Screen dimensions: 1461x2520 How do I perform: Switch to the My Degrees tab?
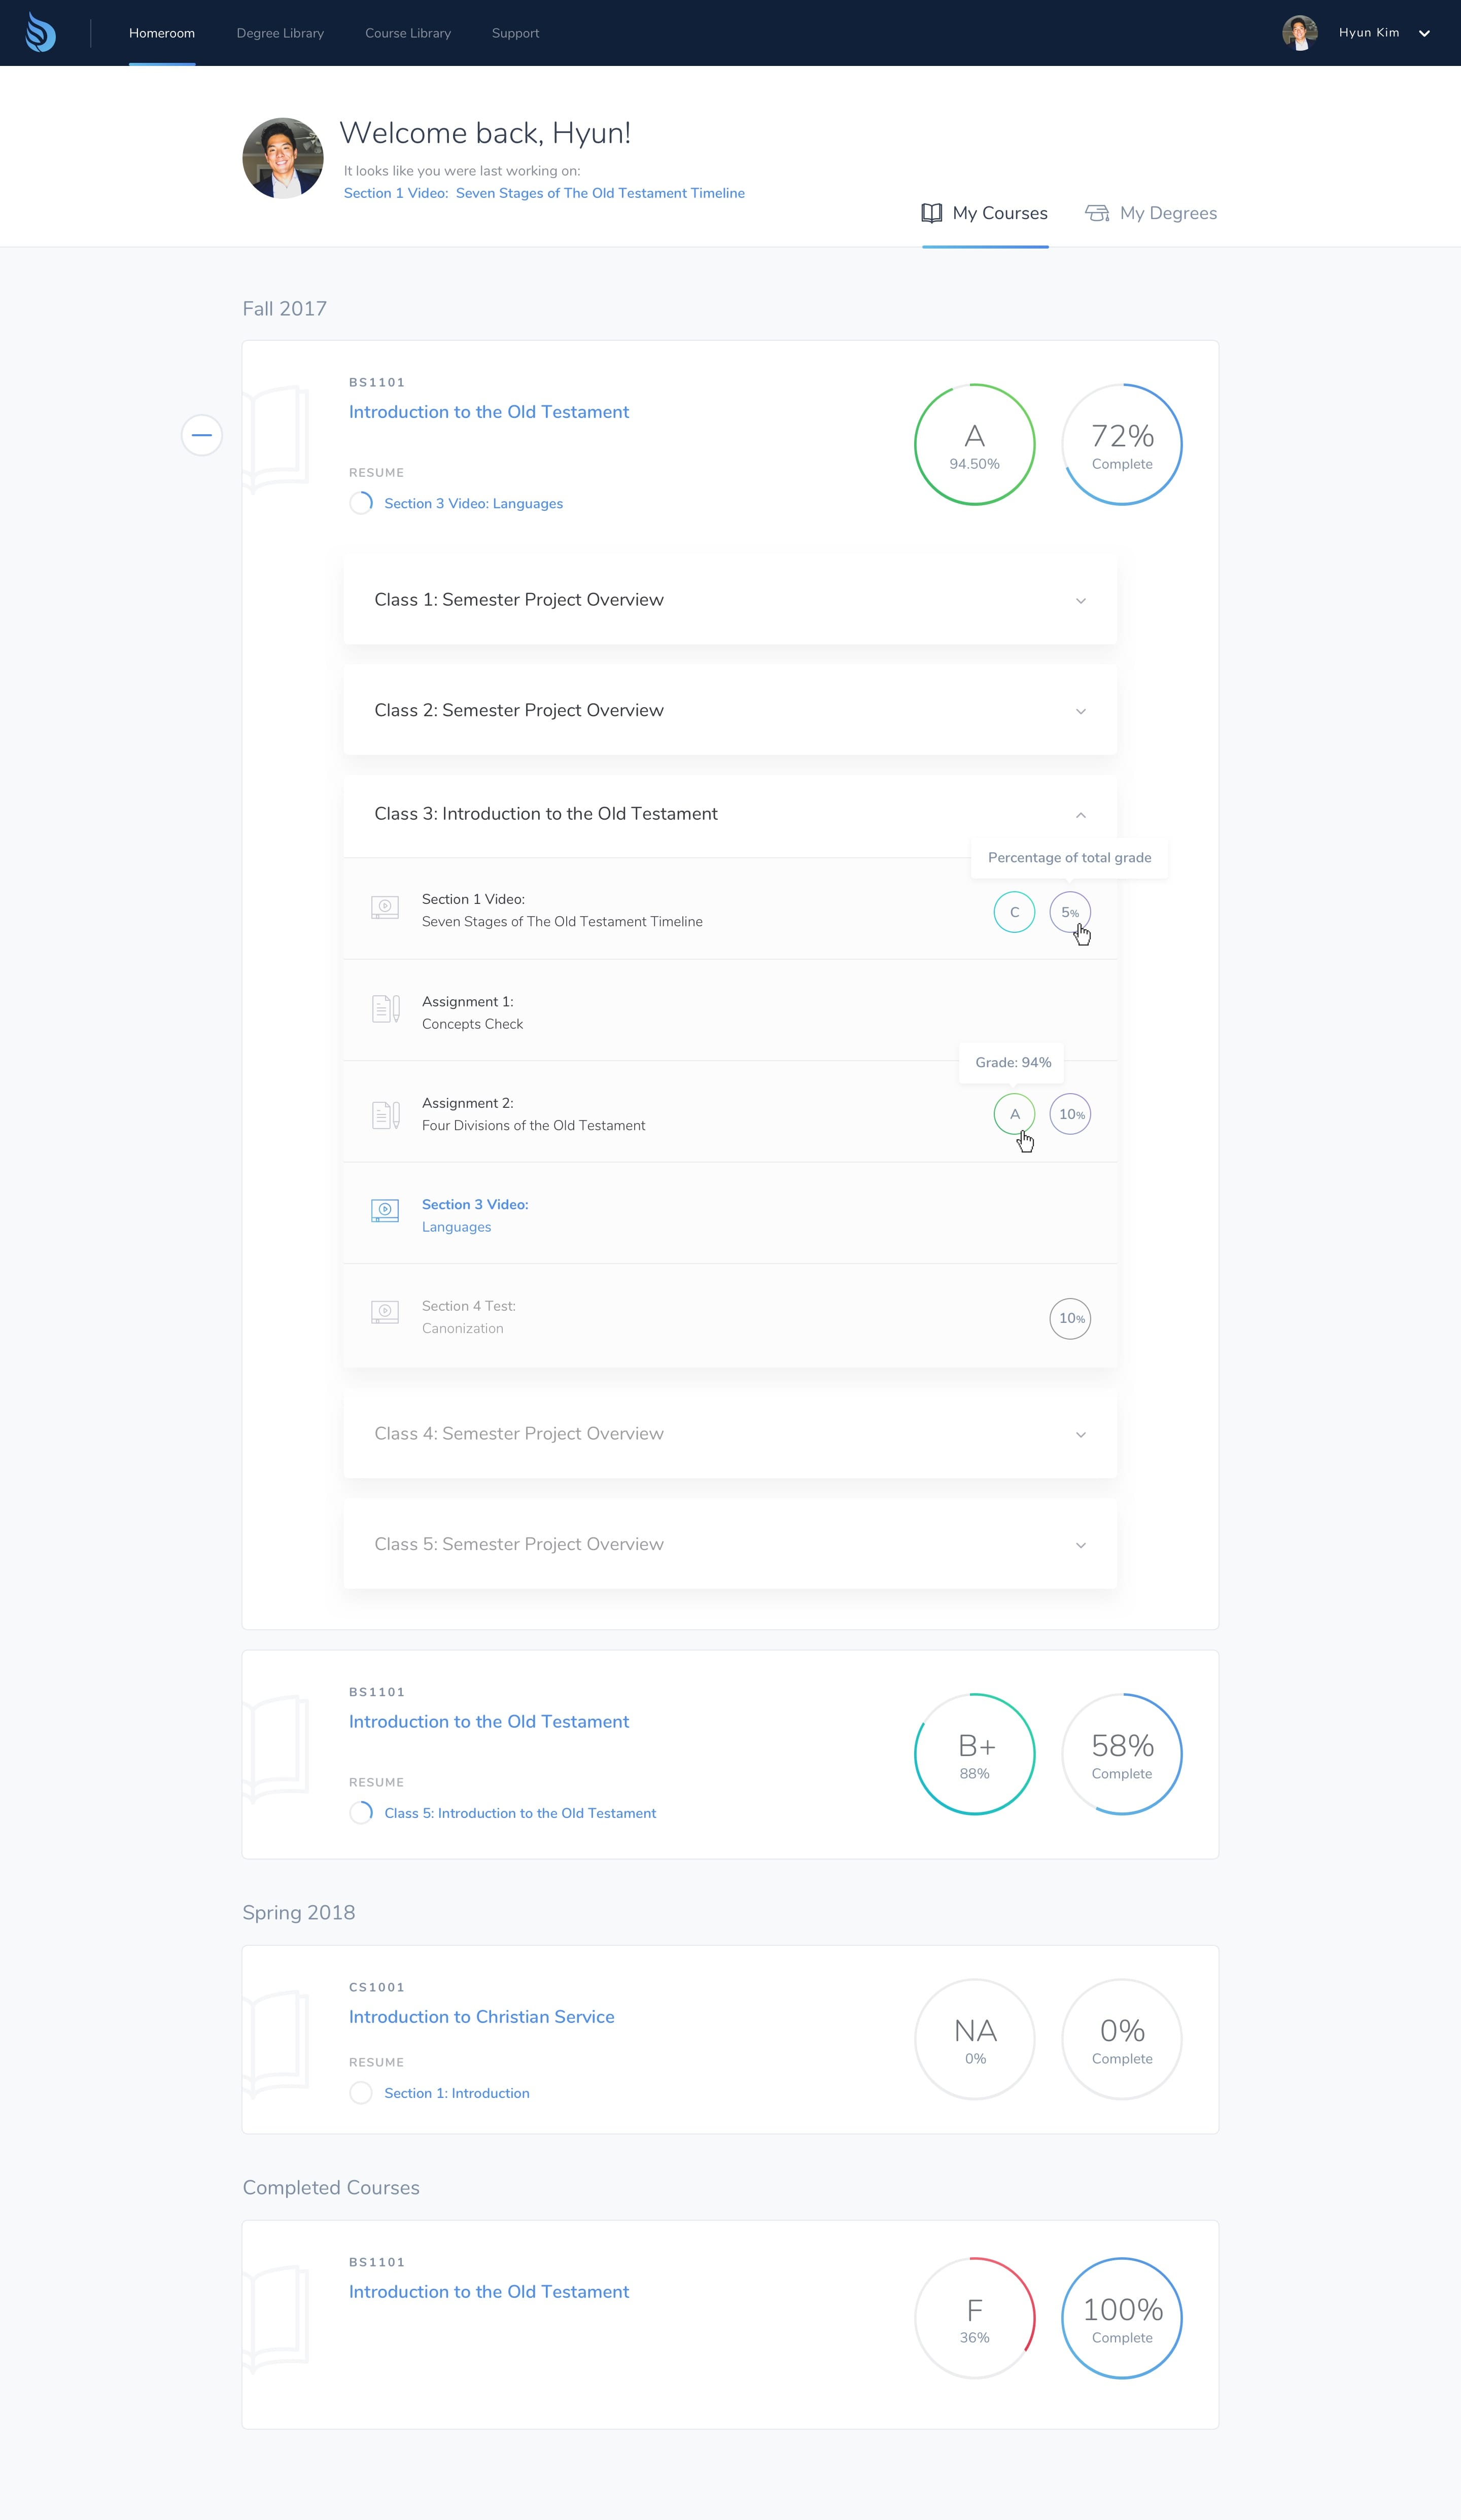tap(1151, 213)
